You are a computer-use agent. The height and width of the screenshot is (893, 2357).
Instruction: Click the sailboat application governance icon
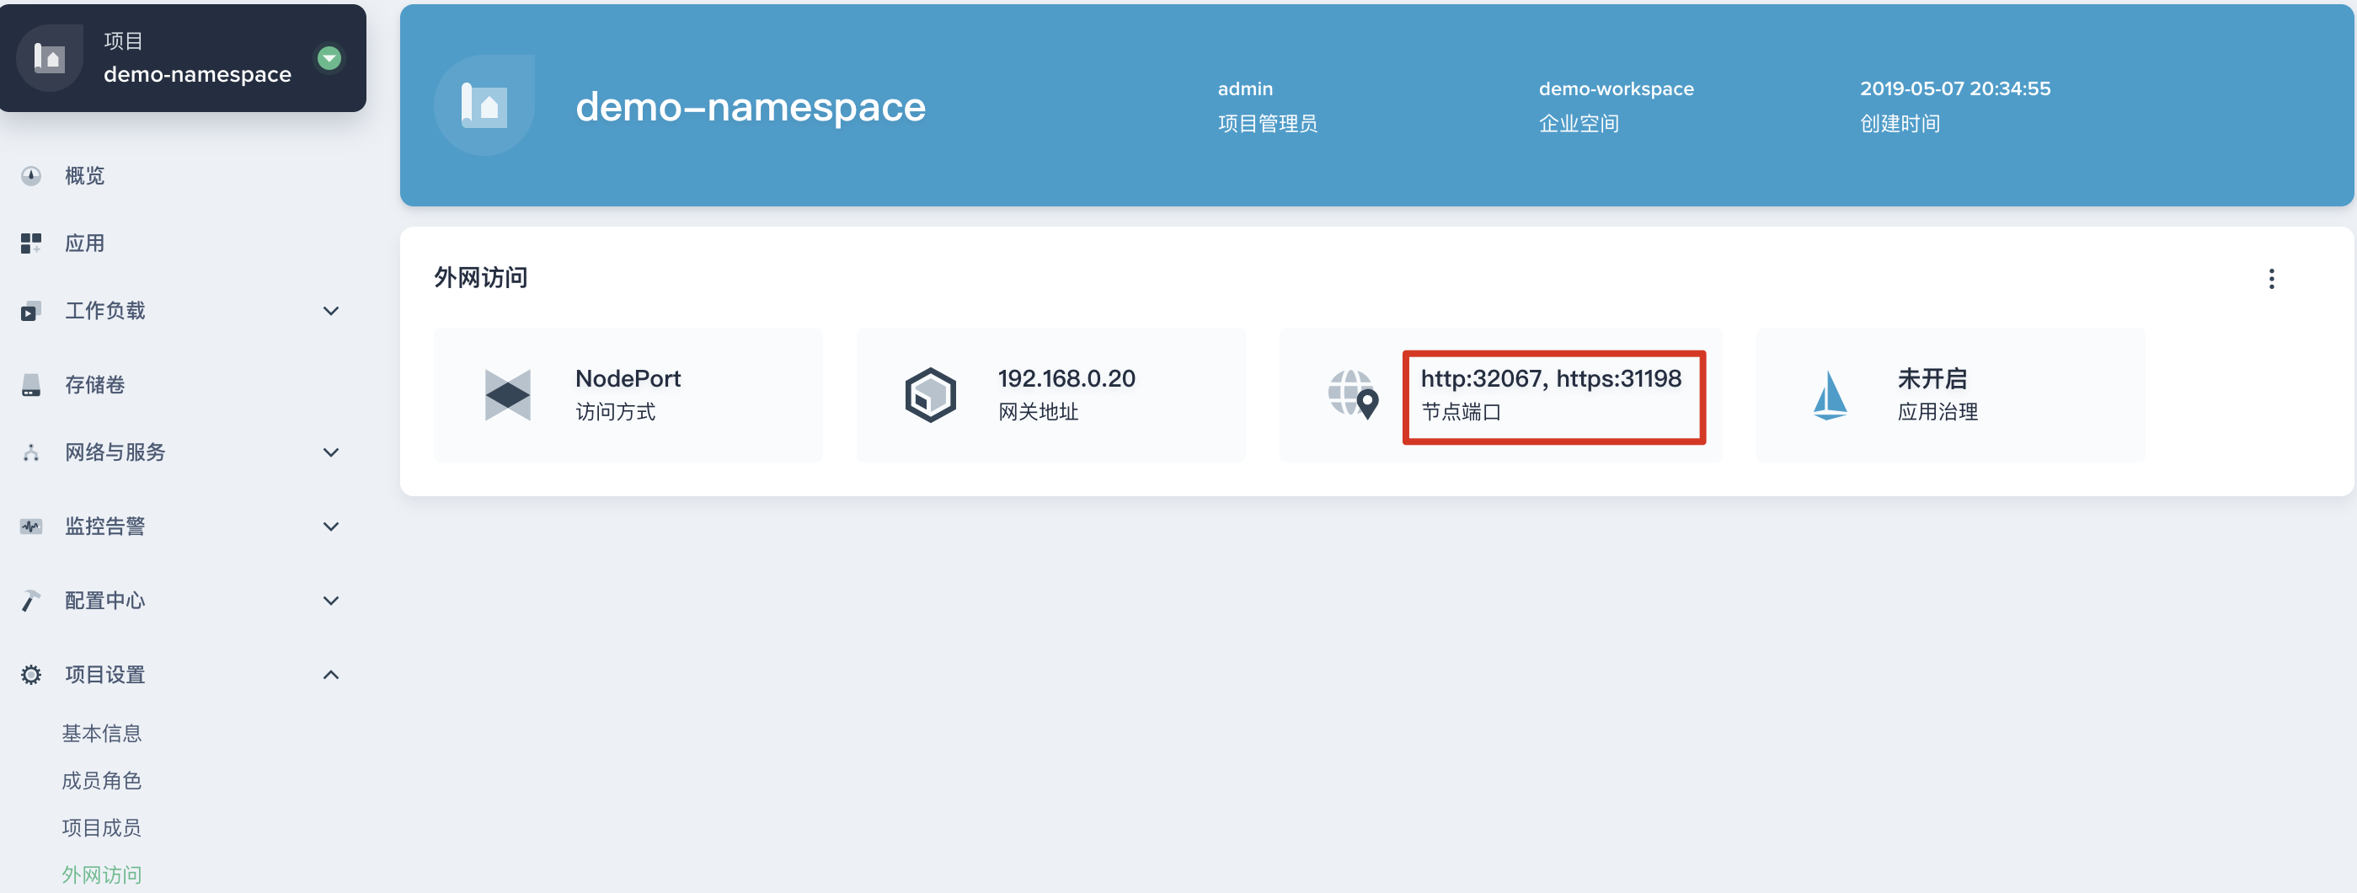[x=1830, y=395]
